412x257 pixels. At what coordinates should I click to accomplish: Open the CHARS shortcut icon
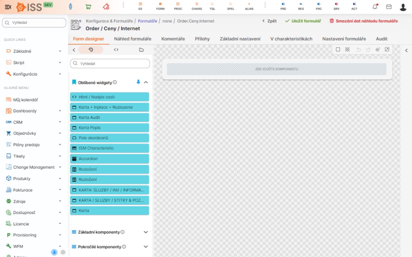pos(197,6)
